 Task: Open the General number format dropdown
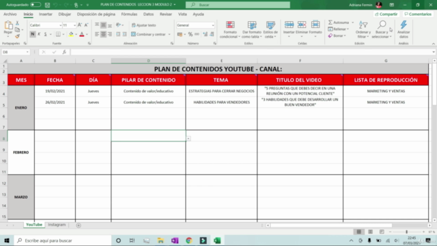click(213, 25)
